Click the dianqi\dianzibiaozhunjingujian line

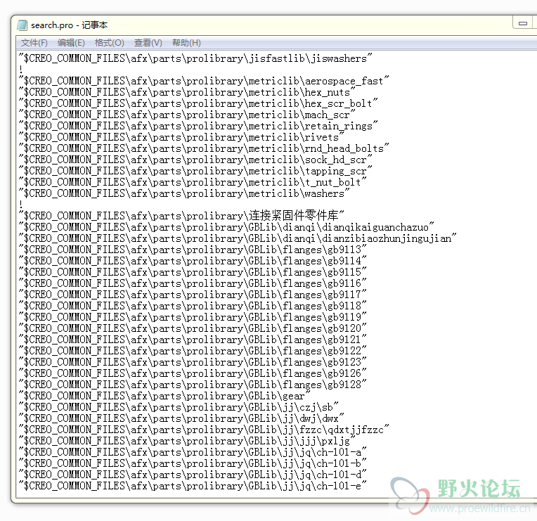[238, 238]
